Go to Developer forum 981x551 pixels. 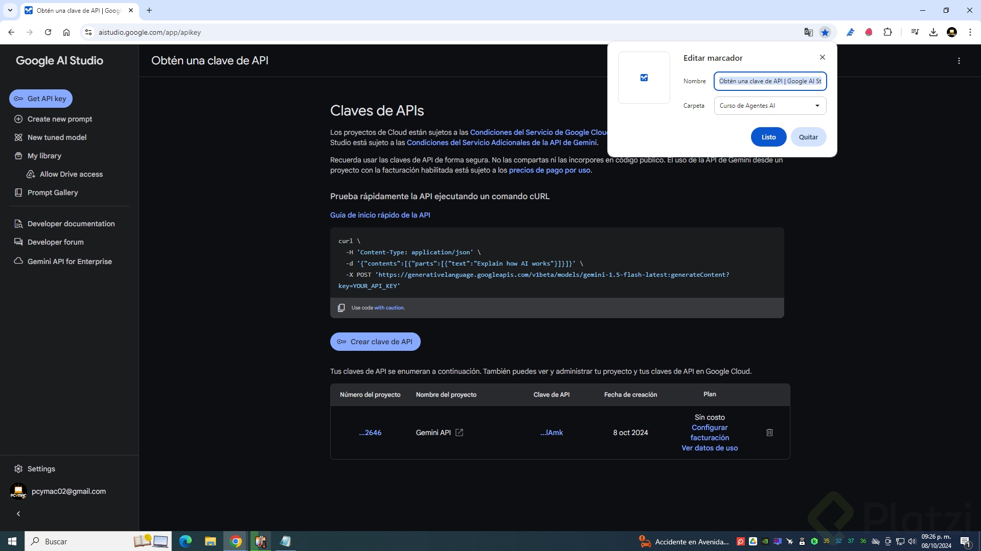(49, 242)
